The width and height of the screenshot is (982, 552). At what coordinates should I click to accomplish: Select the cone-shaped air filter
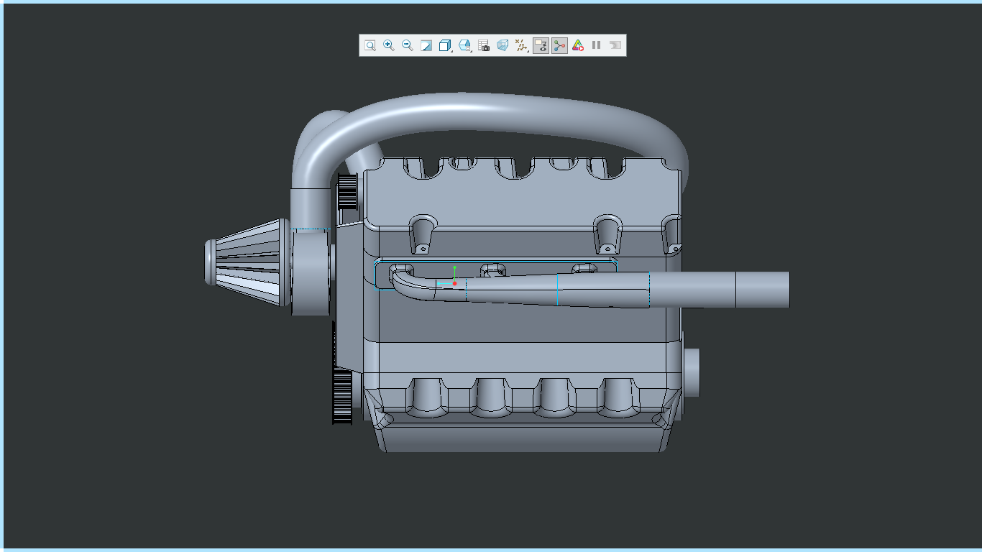click(248, 261)
